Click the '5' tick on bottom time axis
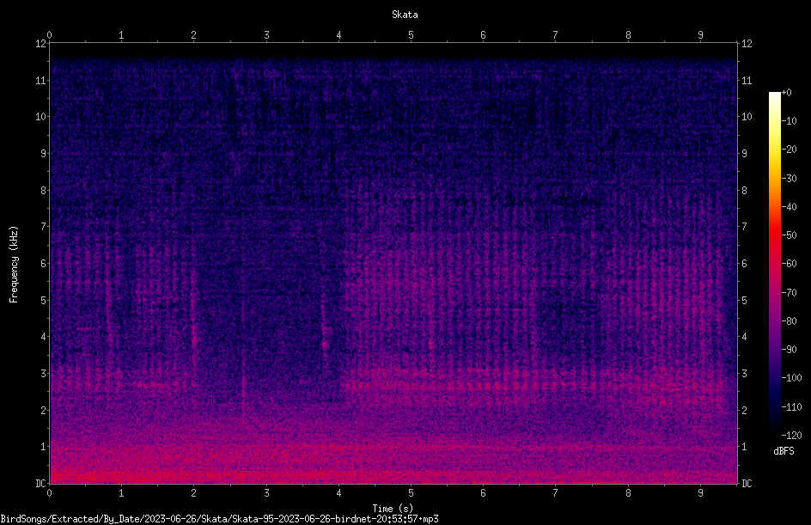Image resolution: width=811 pixels, height=525 pixels. pyautogui.click(x=412, y=493)
